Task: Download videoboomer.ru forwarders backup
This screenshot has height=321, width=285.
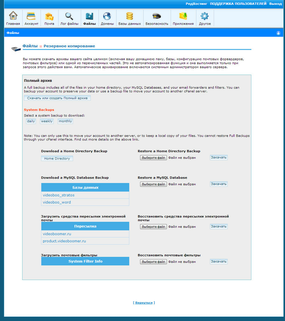Action: pos(57,234)
